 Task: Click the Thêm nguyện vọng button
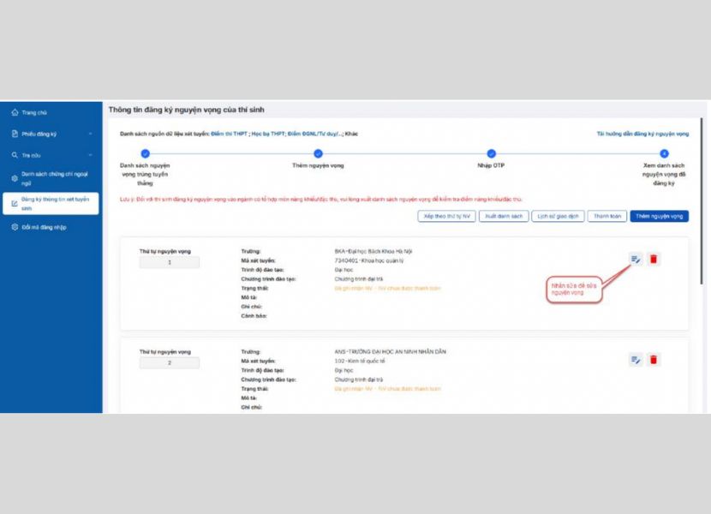[659, 217]
